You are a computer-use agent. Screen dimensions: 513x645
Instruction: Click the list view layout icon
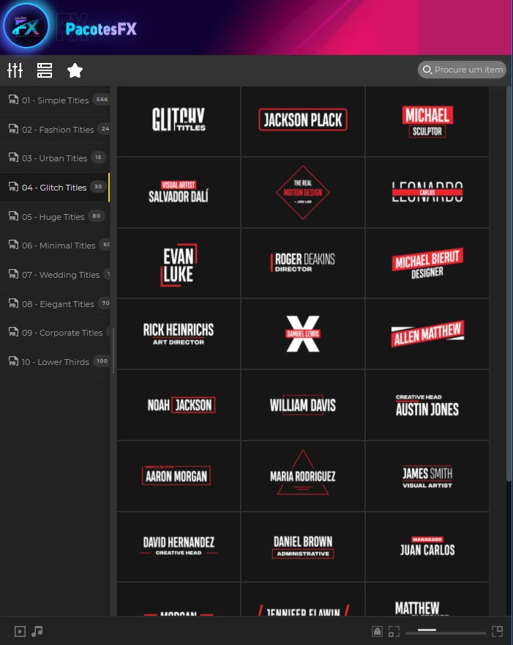tap(45, 70)
